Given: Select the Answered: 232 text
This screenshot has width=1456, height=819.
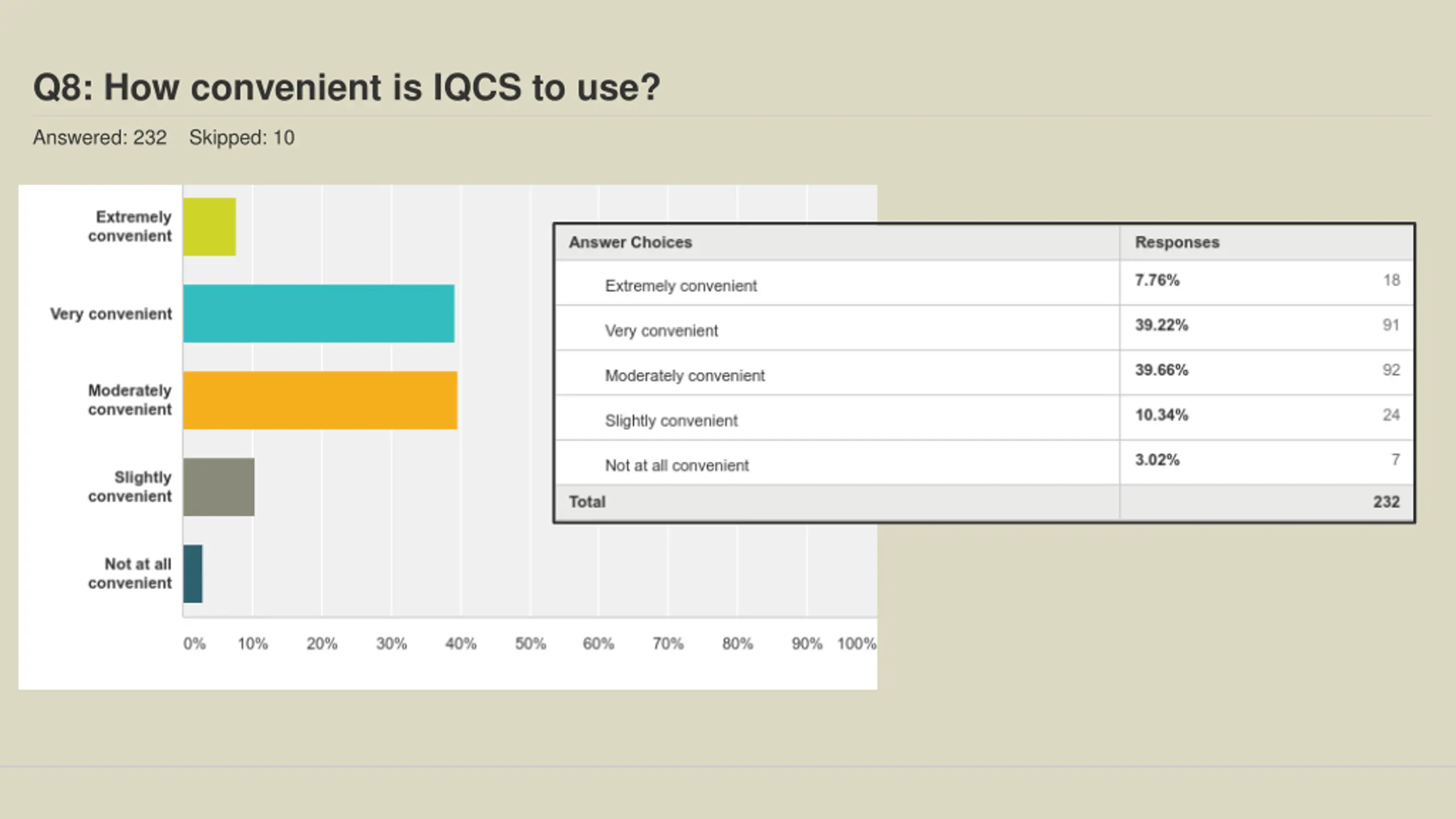Looking at the screenshot, I should [100, 138].
